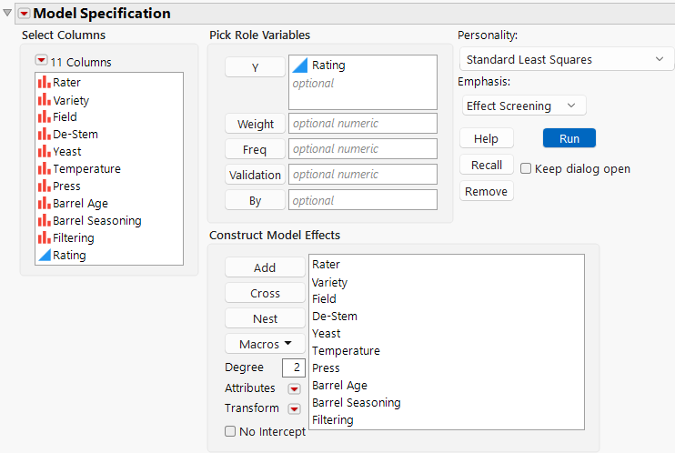Click the continuous icon beside Rating column

pyautogui.click(x=44, y=256)
